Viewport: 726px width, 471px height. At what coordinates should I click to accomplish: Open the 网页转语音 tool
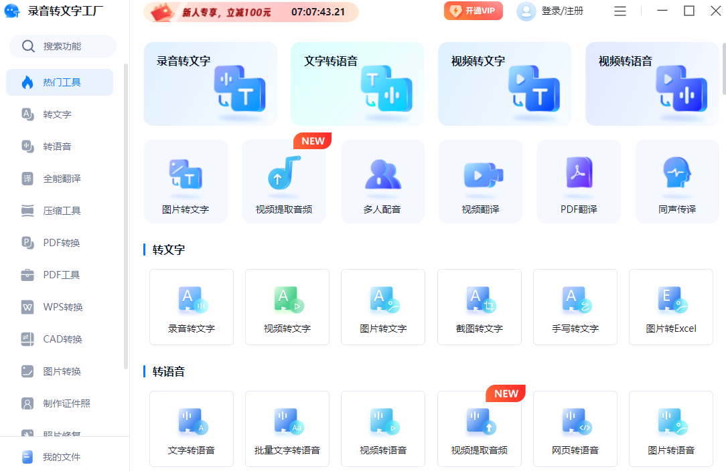[x=575, y=428]
